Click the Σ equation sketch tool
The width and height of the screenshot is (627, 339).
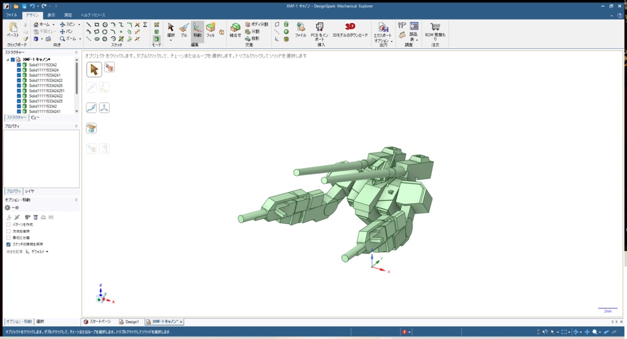145,25
